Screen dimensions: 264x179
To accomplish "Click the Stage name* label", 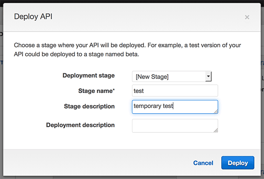I will [96, 91].
